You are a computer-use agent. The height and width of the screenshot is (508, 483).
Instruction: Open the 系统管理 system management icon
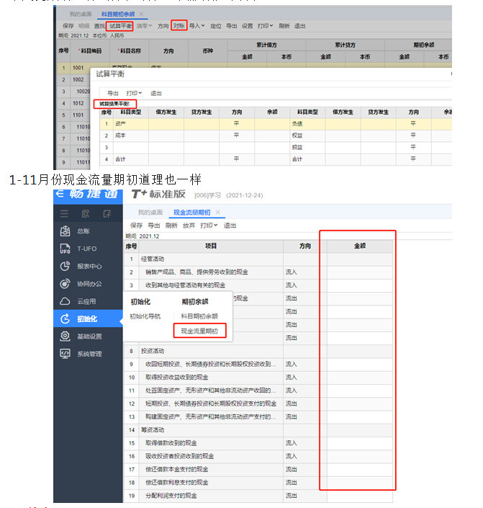[65, 354]
